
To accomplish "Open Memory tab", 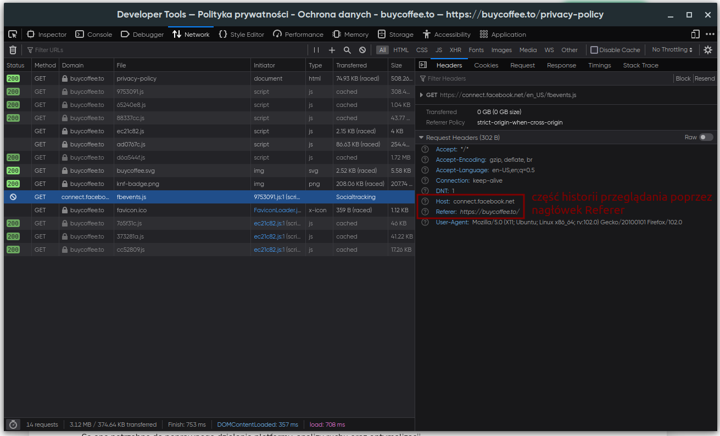I will [350, 34].
